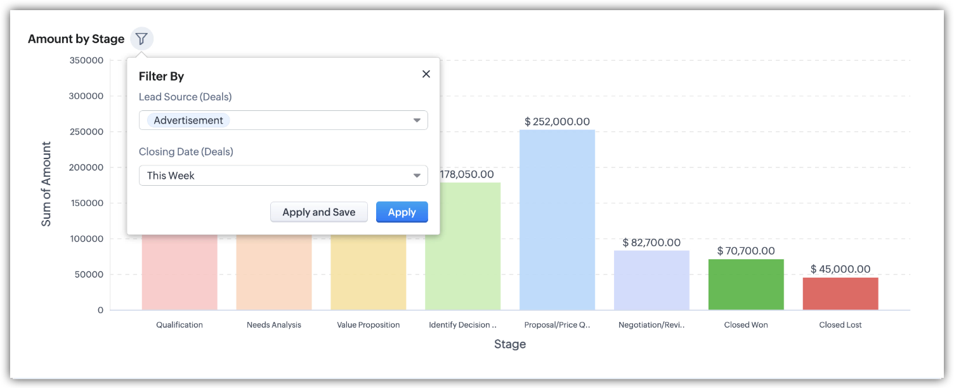Image resolution: width=954 pixels, height=388 pixels.
Task: Click the lavender Negotiation/Review bar
Action: pos(651,280)
